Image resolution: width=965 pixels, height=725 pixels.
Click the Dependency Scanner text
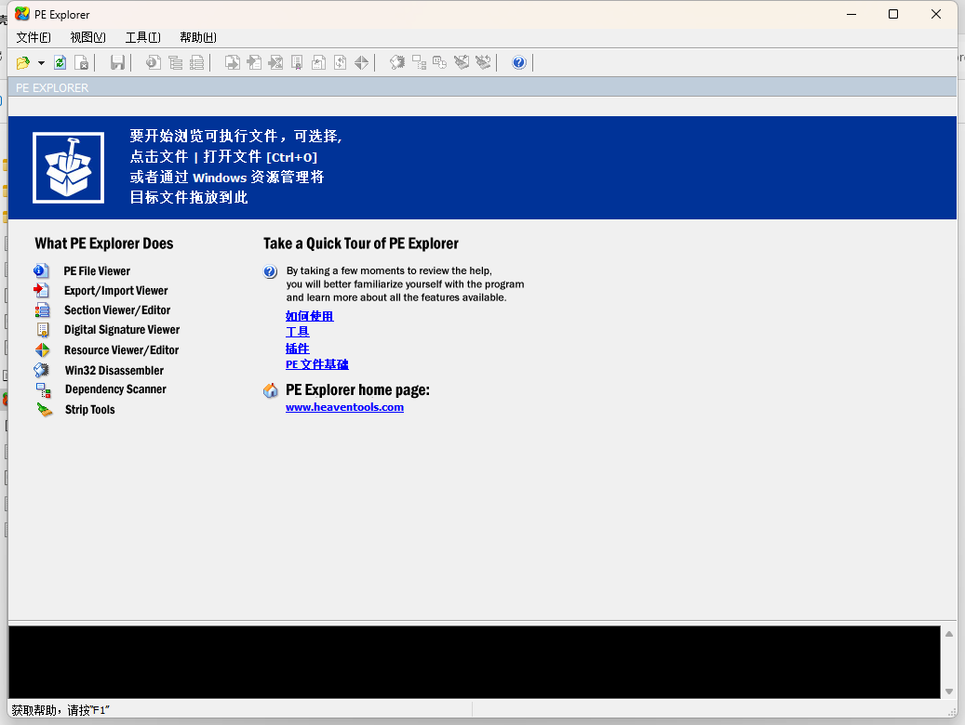[115, 389]
